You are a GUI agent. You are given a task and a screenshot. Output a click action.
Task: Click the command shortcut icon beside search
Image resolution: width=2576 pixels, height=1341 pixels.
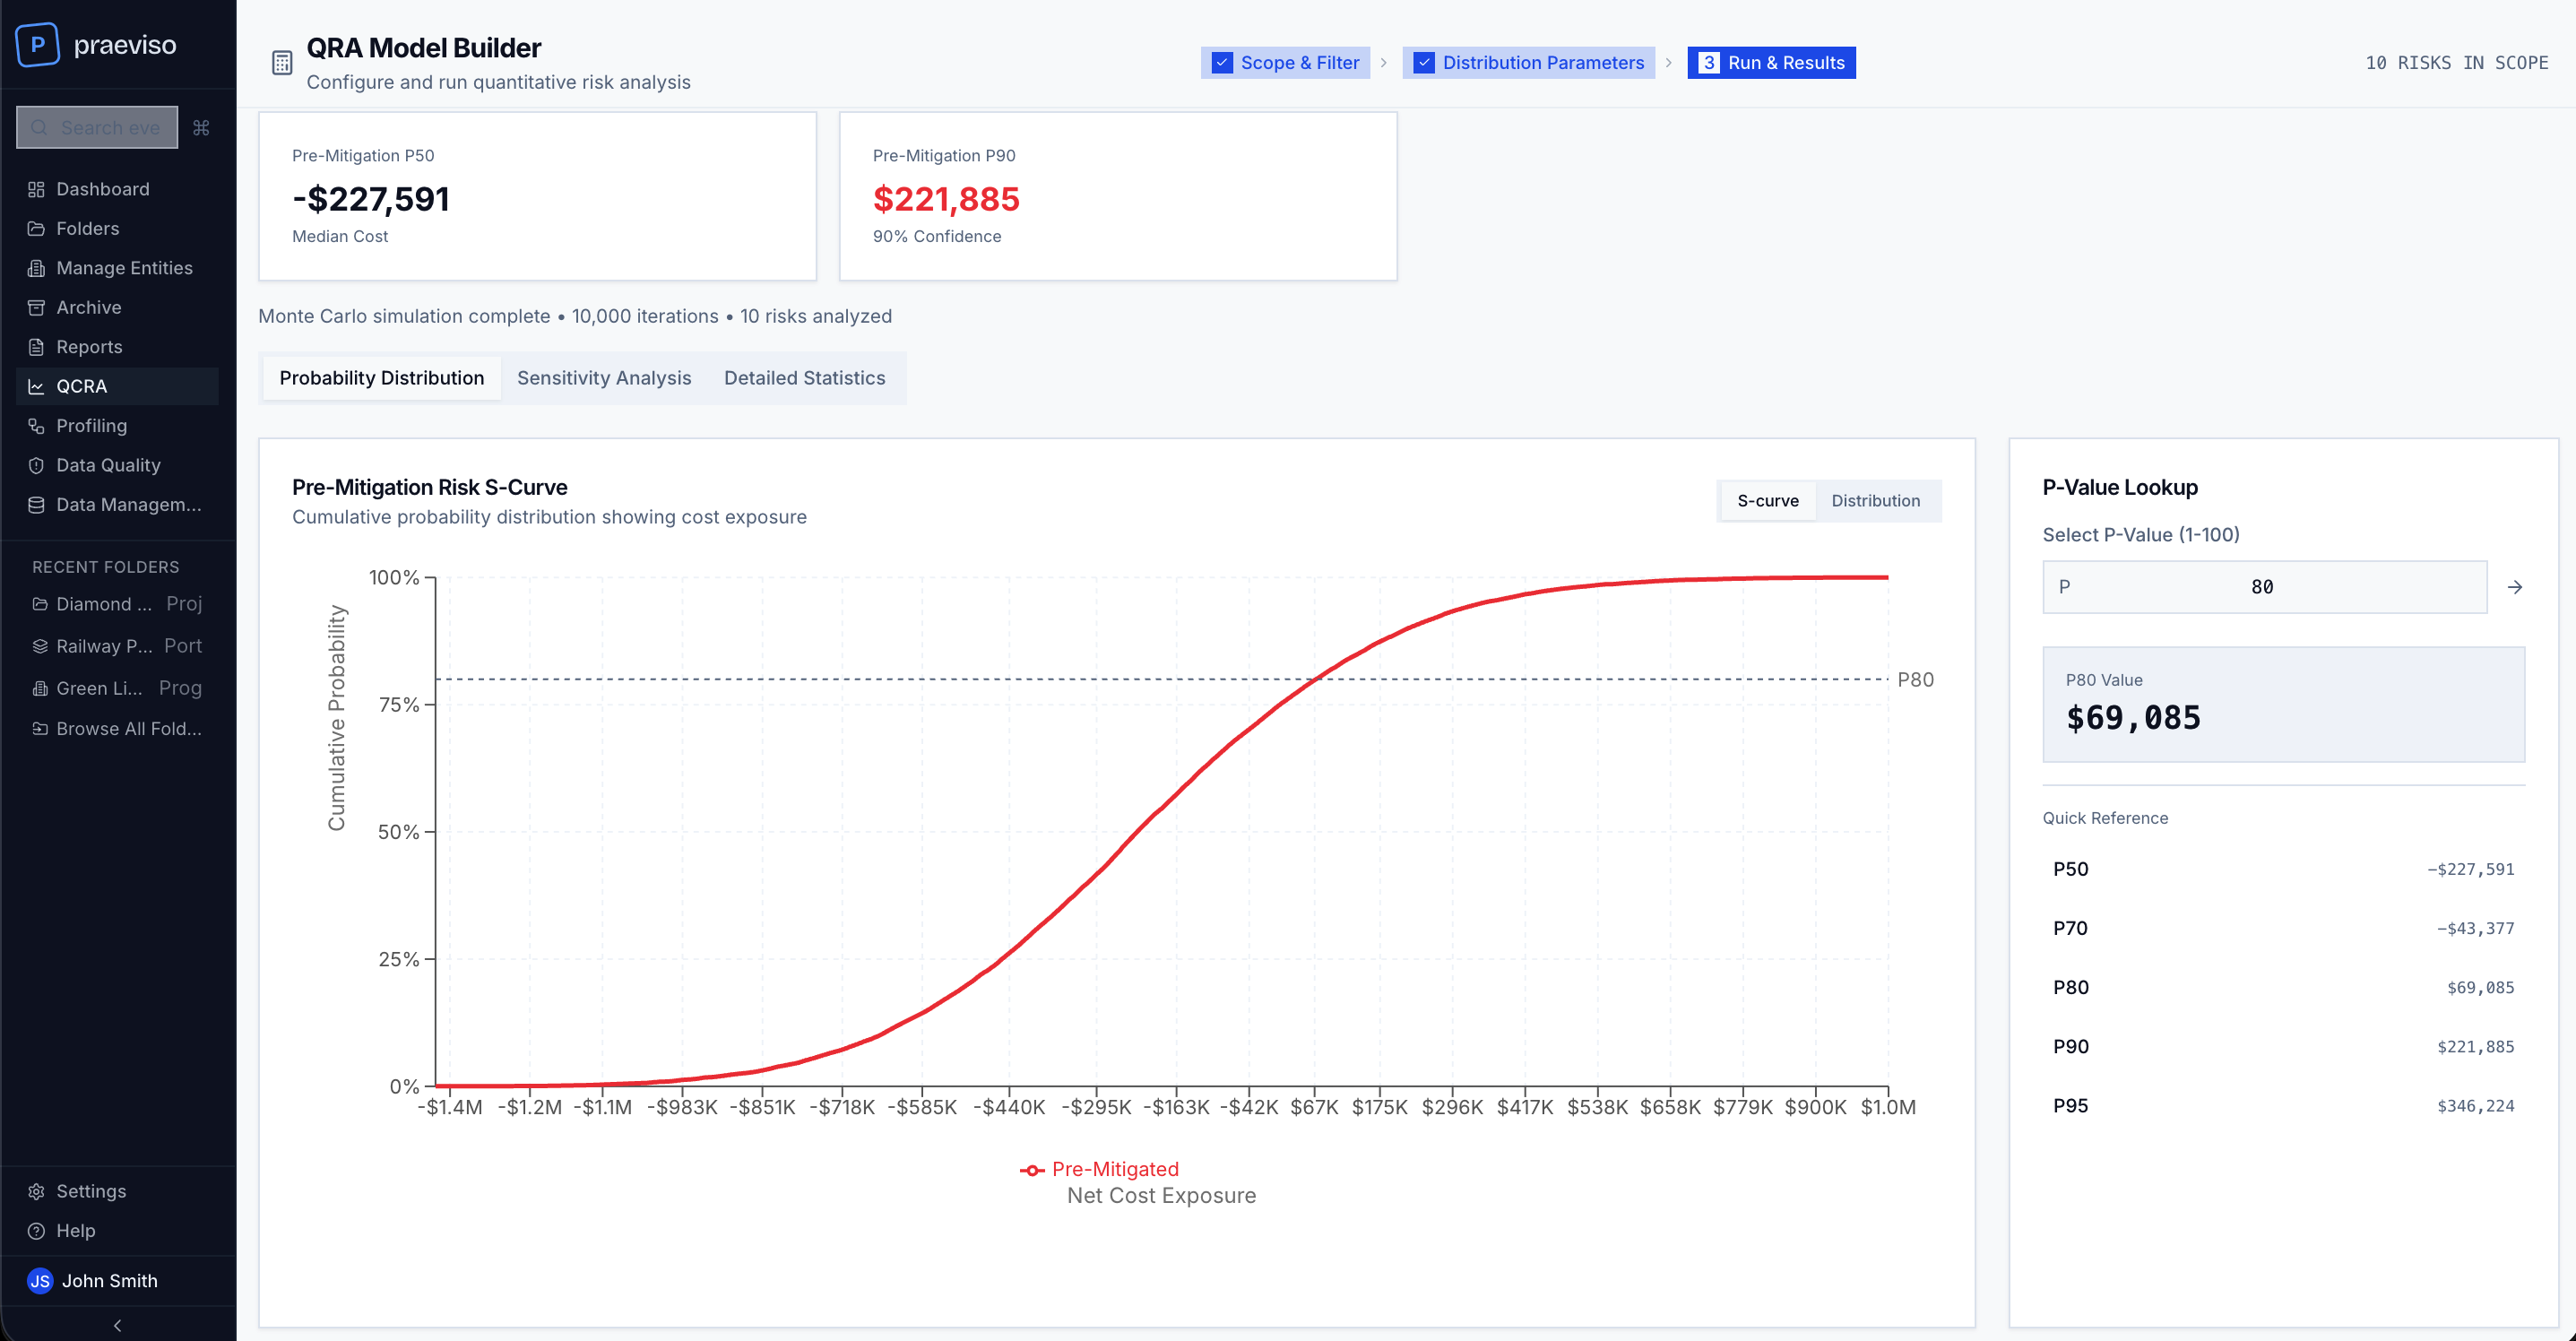(x=201, y=128)
